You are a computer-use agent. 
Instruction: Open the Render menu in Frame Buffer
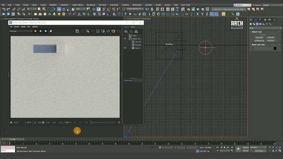point(16,26)
